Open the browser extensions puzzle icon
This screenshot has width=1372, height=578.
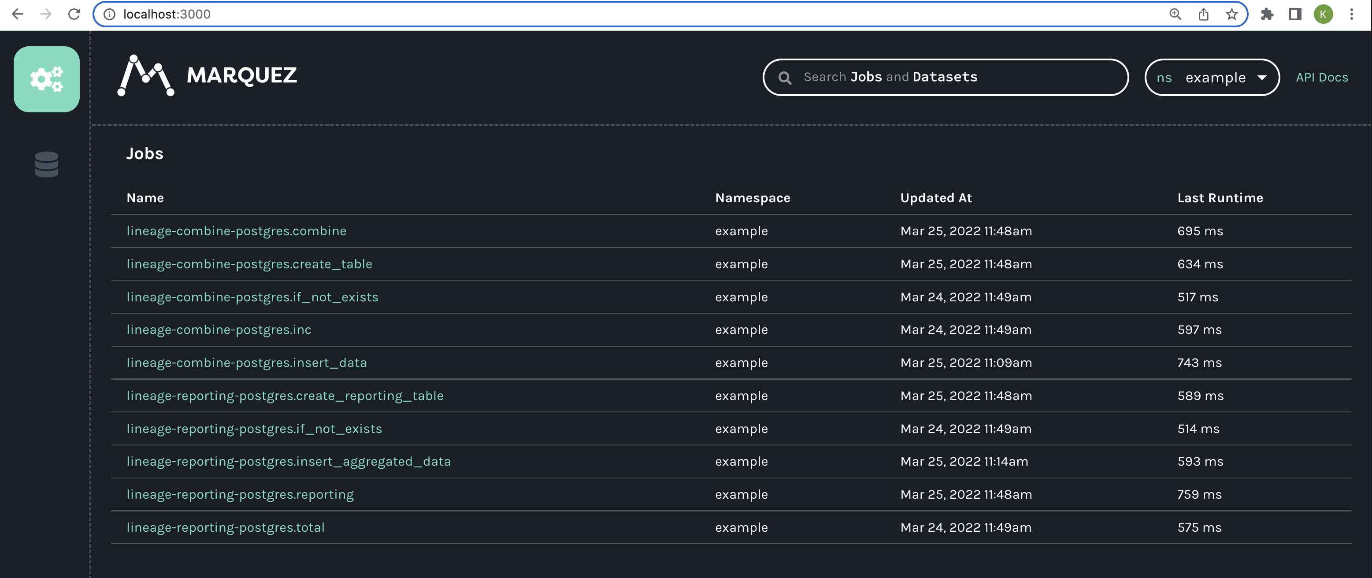click(x=1268, y=15)
